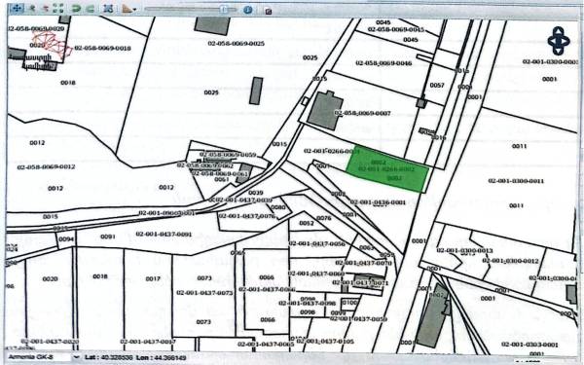Go to next map view
584x365 pixels.
click(x=91, y=8)
